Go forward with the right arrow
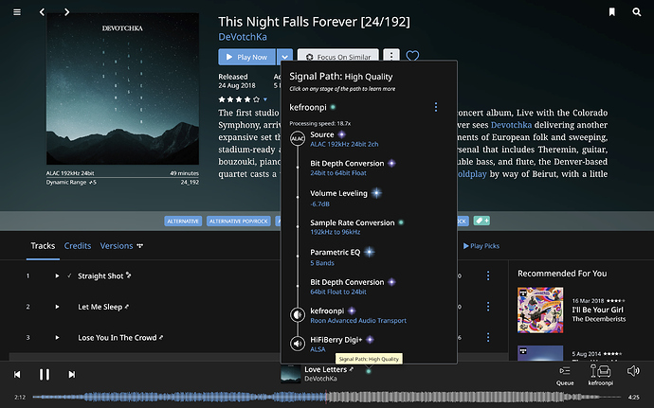Screen dimensions: 654x408 [x=66, y=12]
